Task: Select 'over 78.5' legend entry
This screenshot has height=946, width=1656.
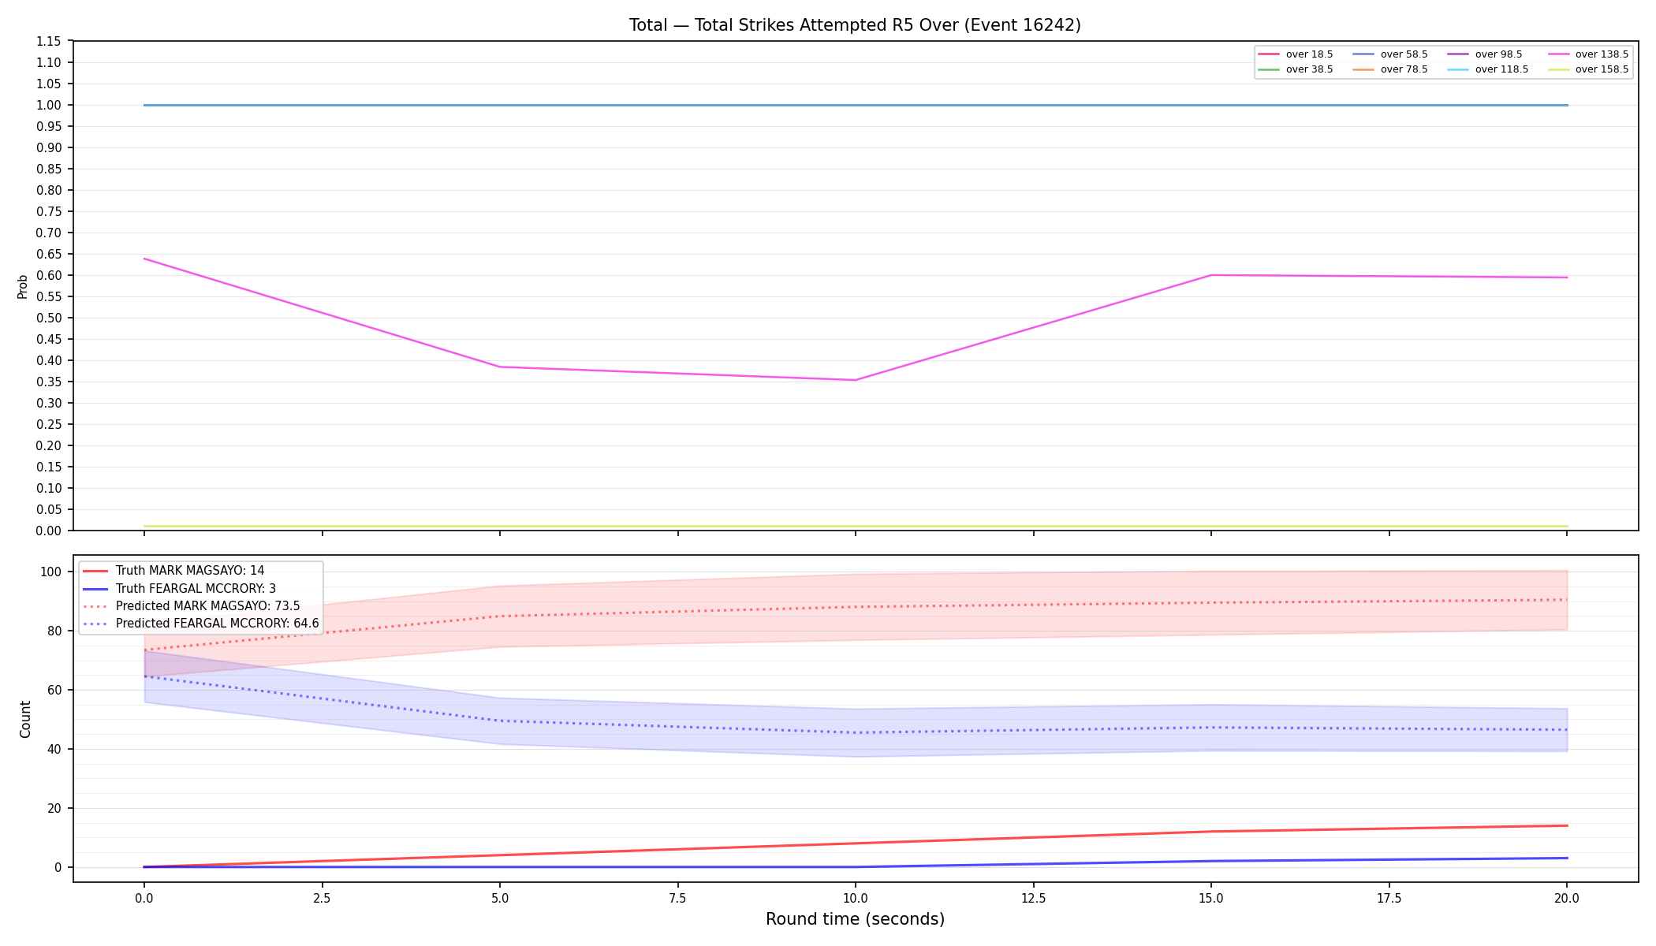Action: click(1390, 69)
